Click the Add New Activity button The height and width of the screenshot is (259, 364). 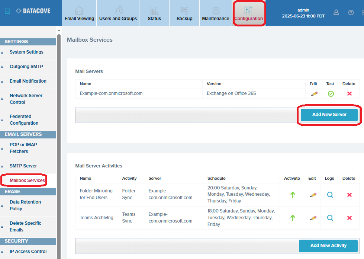click(328, 246)
